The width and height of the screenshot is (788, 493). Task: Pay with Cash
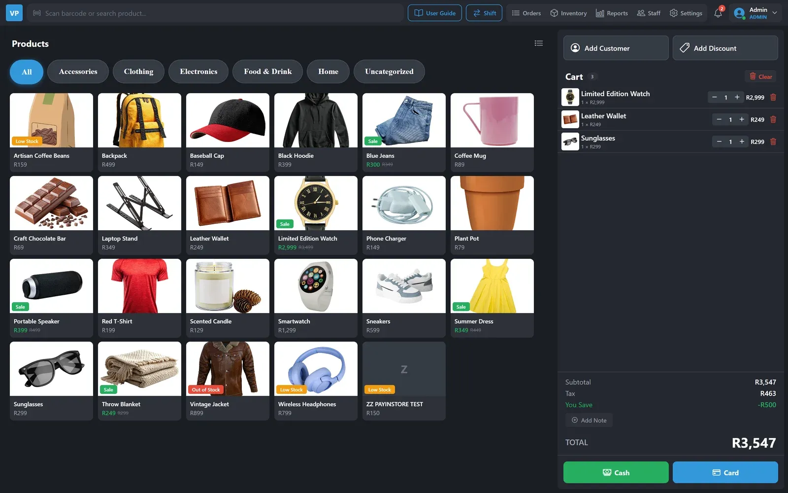pyautogui.click(x=616, y=472)
